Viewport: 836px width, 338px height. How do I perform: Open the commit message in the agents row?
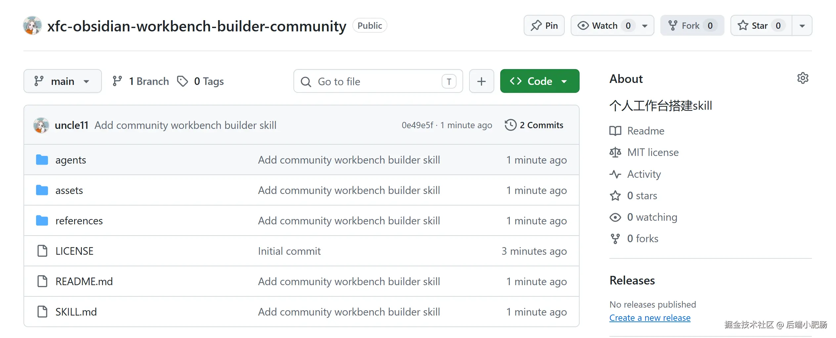click(349, 160)
